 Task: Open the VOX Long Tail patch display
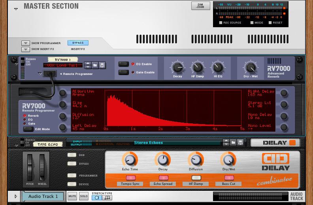(x=63, y=65)
